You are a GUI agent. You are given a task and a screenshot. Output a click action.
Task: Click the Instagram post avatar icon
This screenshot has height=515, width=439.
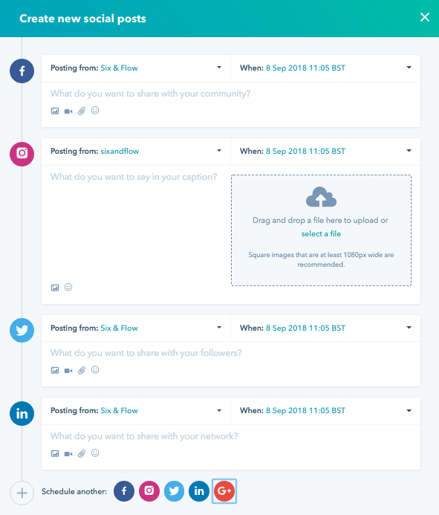[22, 154]
